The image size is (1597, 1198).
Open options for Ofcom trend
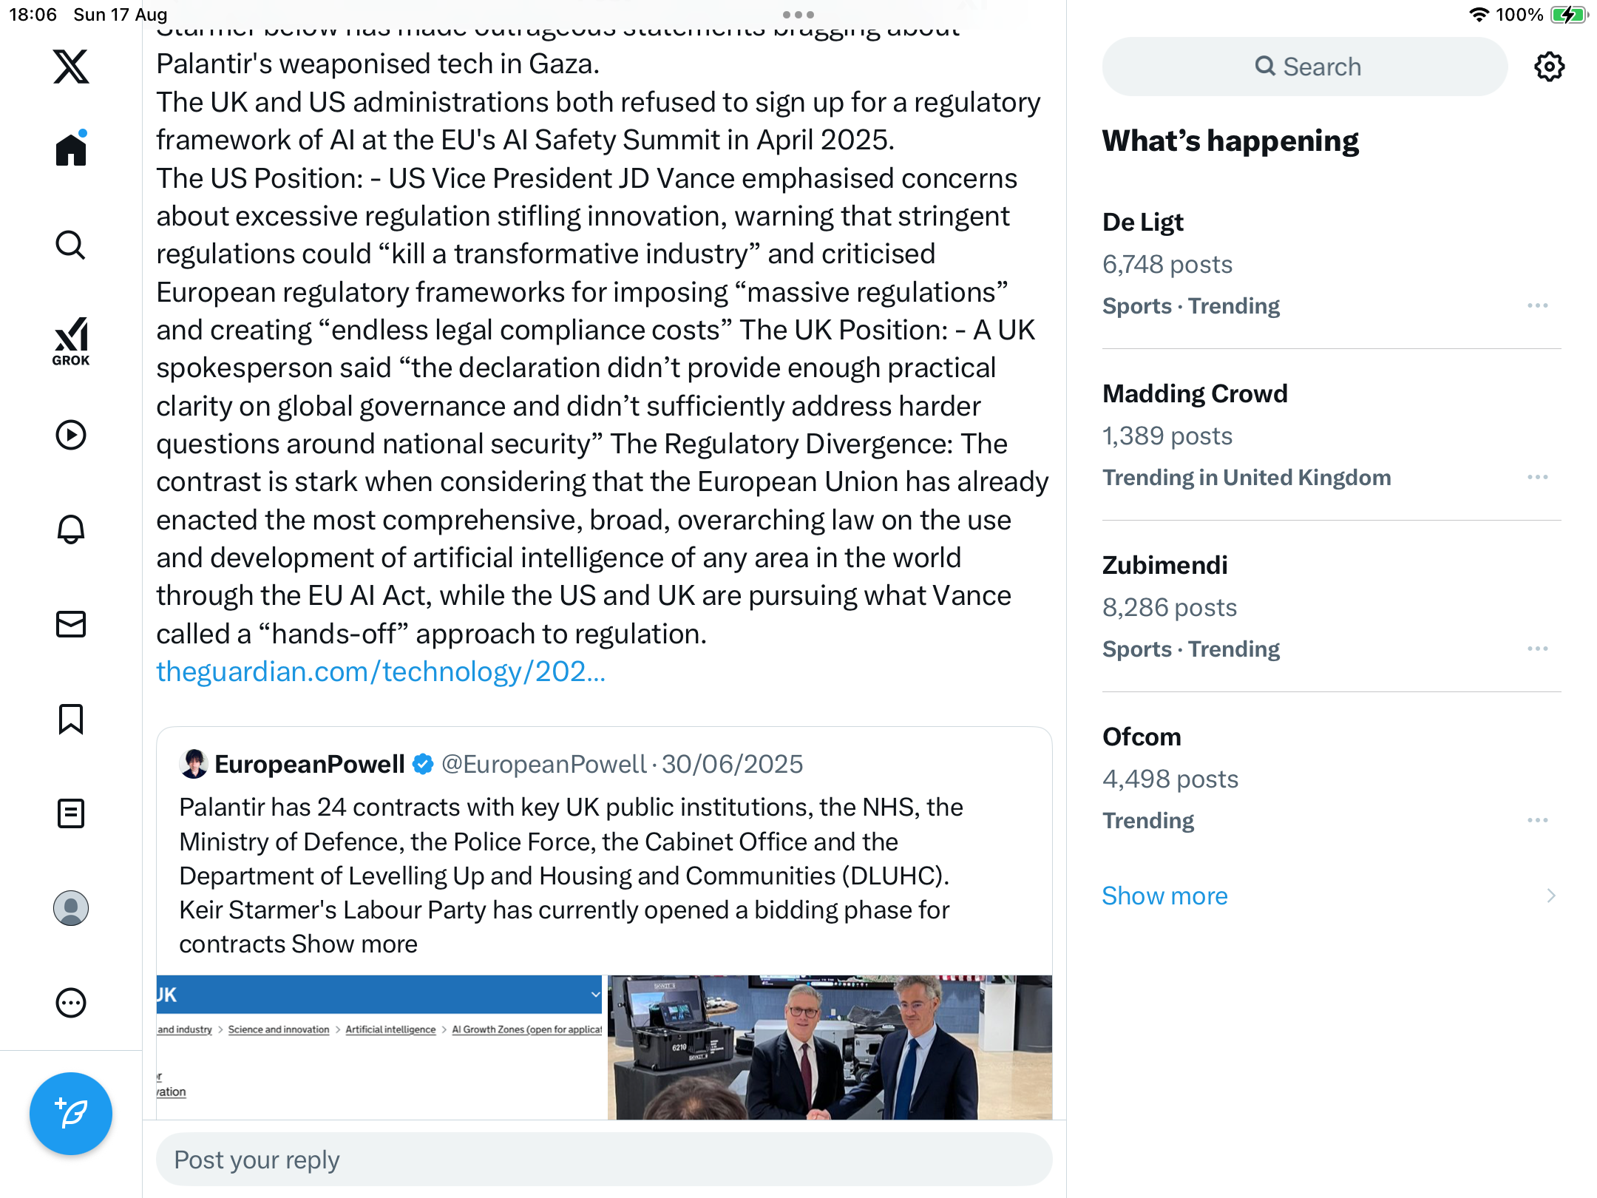[1537, 820]
